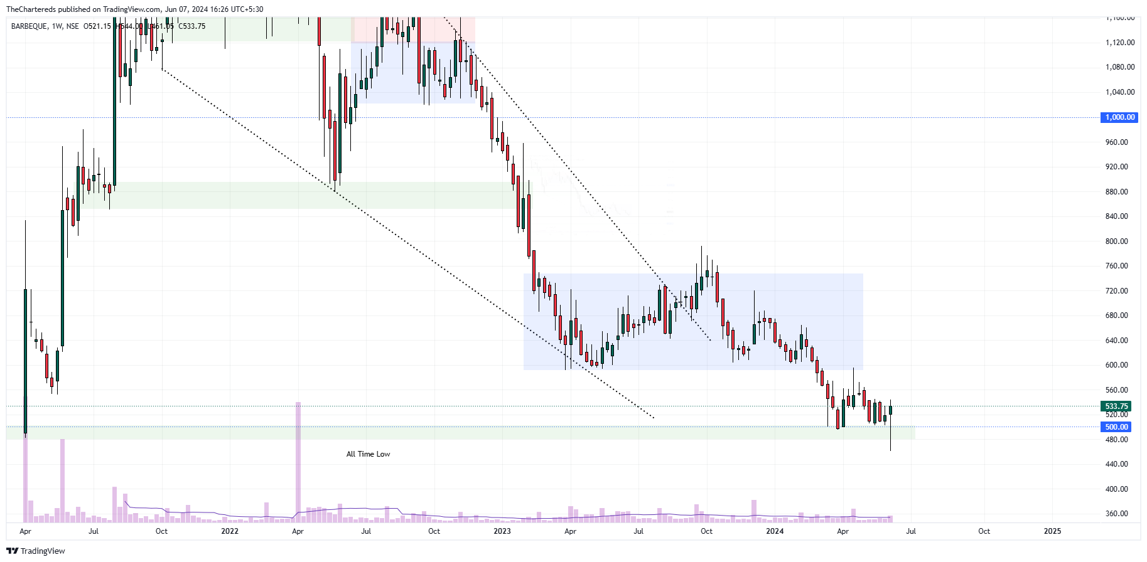Screen dimensions: 1147x562
Task: Click the 1,080.00 price axis label
Action: pyautogui.click(x=1120, y=67)
